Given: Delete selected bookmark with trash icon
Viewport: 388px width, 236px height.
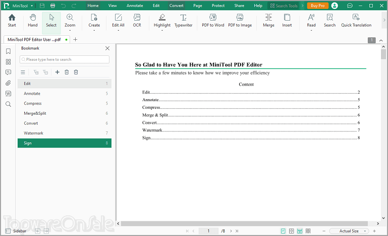Looking at the screenshot, I should click(67, 72).
